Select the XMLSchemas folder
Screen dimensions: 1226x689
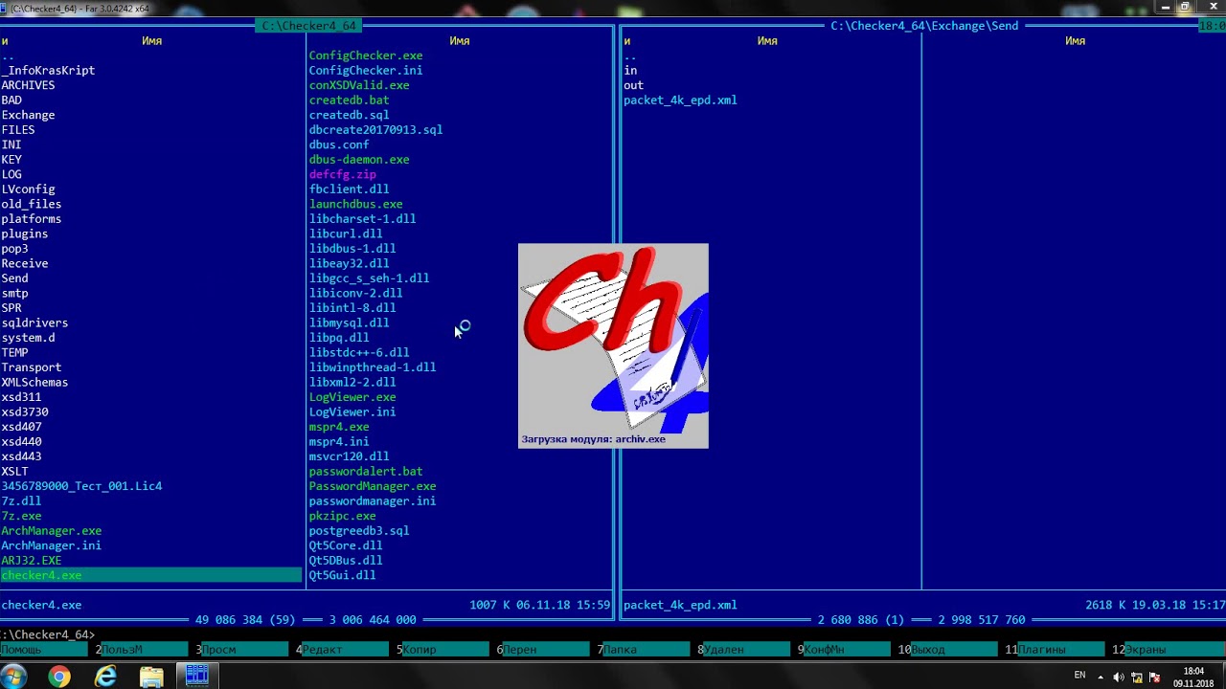click(x=34, y=382)
